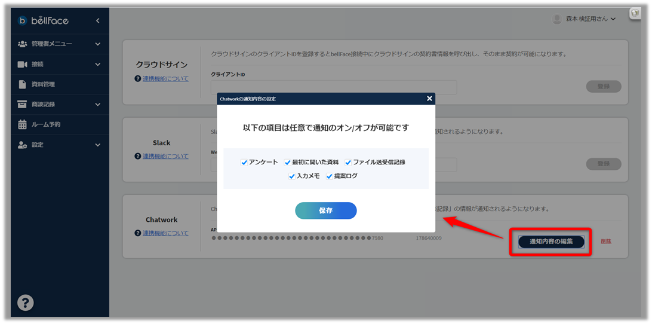
Task: Click the 通知内容の編集 button
Action: click(551, 242)
